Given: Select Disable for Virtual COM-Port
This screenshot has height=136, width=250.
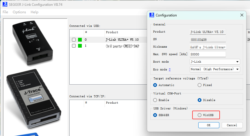Looking at the screenshot, I should 199,100.
